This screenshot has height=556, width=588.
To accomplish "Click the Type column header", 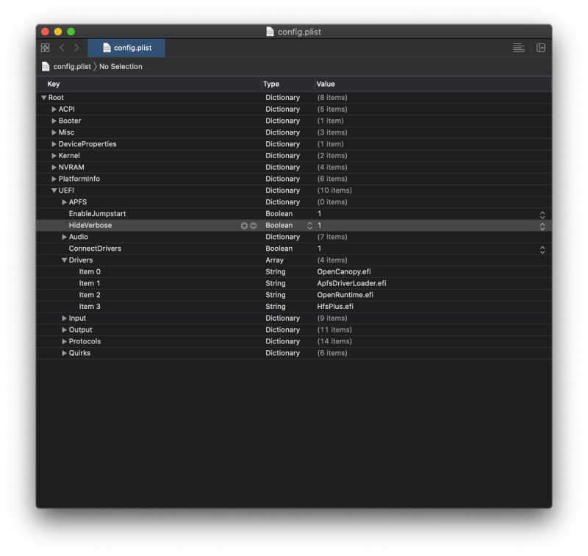I will coord(271,84).
